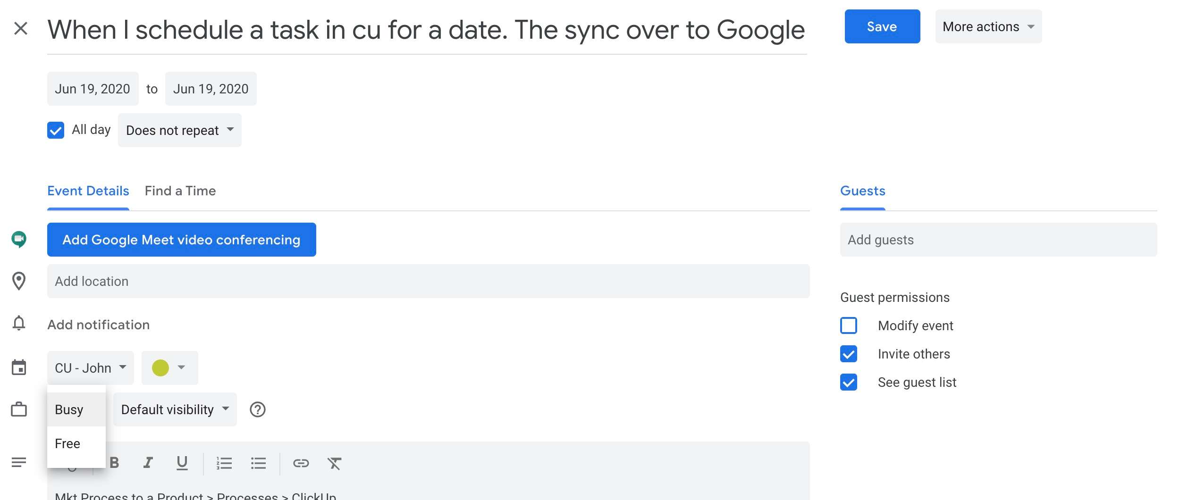Uncheck See guest list permission
The width and height of the screenshot is (1197, 500).
click(x=849, y=382)
